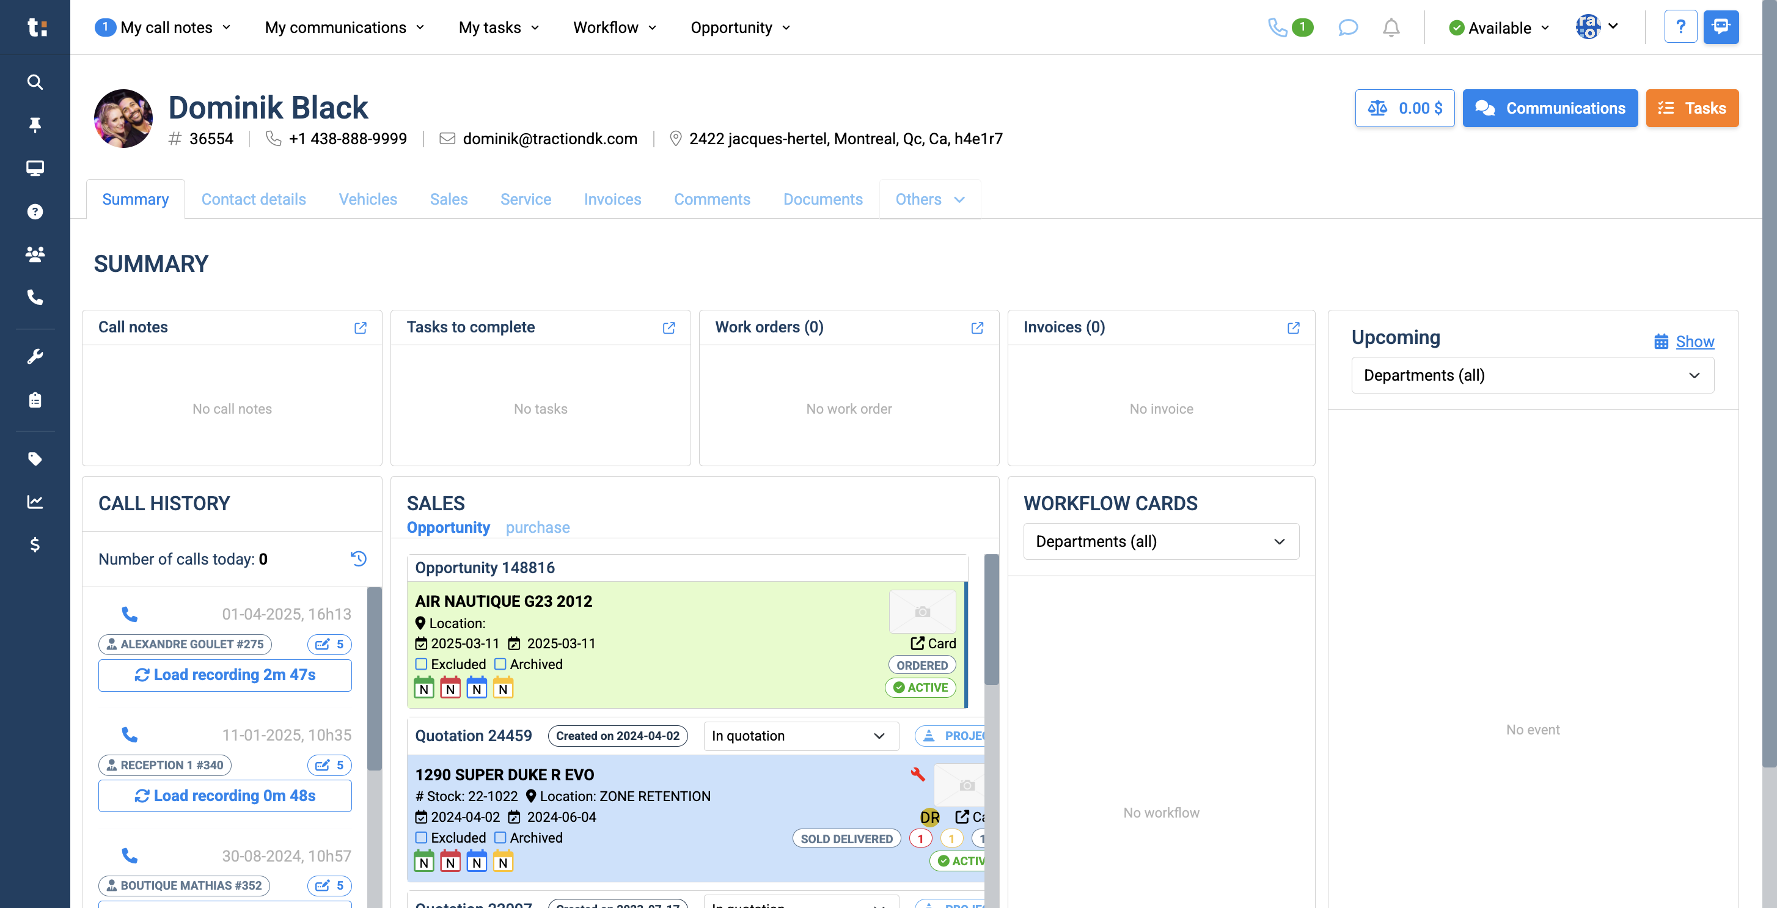Viewport: 1777px width, 908px height.
Task: Click the search icon in left sidebar
Action: (x=34, y=82)
